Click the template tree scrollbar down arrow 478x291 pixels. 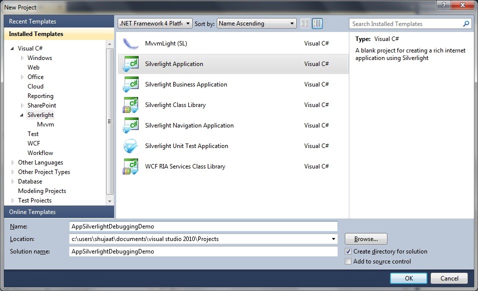tap(110, 201)
